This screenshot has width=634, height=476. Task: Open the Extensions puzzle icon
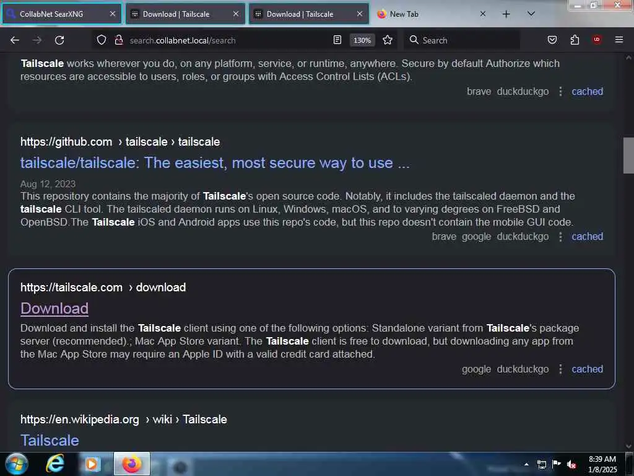575,40
